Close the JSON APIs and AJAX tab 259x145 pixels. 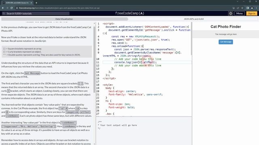[x=31, y=3]
